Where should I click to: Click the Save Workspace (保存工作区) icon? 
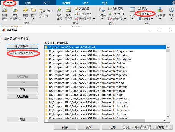tap(68, 10)
